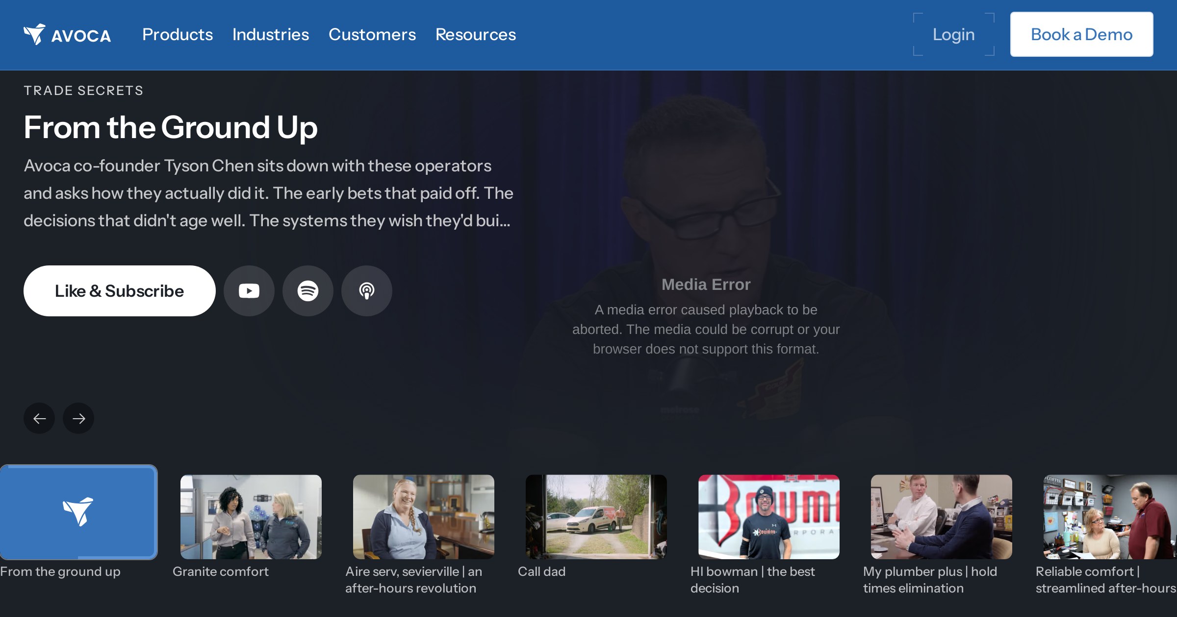Click the Book a Demo button
This screenshot has width=1177, height=617.
point(1082,35)
